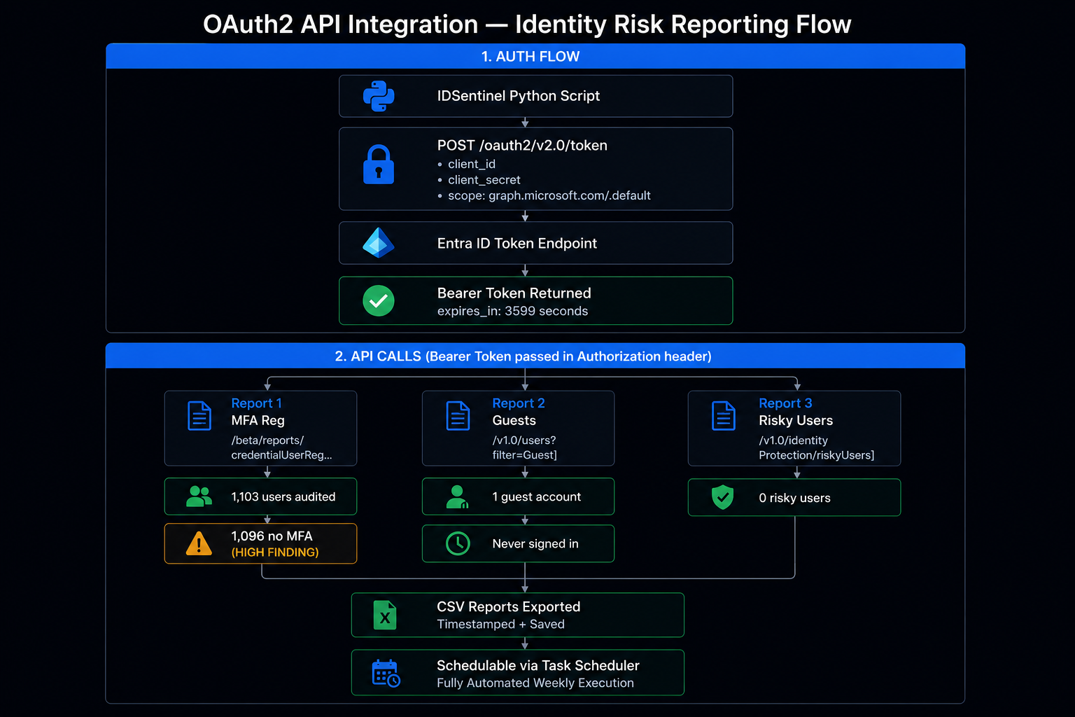Click 1,103 users audited text
The height and width of the screenshot is (717, 1075).
click(283, 497)
